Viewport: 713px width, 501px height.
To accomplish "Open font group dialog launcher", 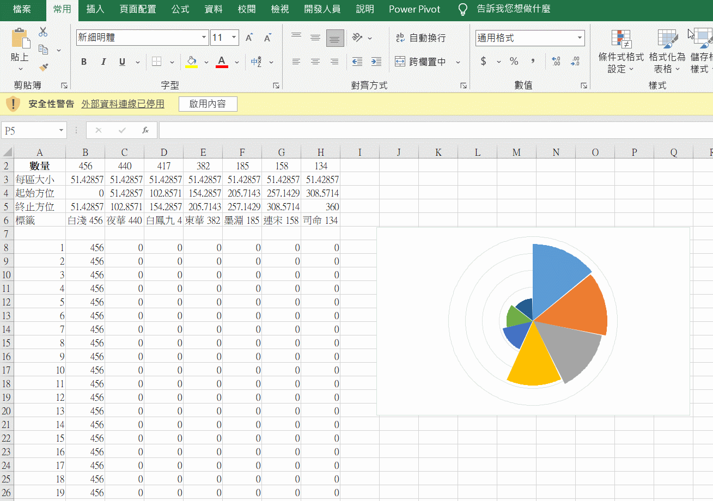I will pos(276,85).
